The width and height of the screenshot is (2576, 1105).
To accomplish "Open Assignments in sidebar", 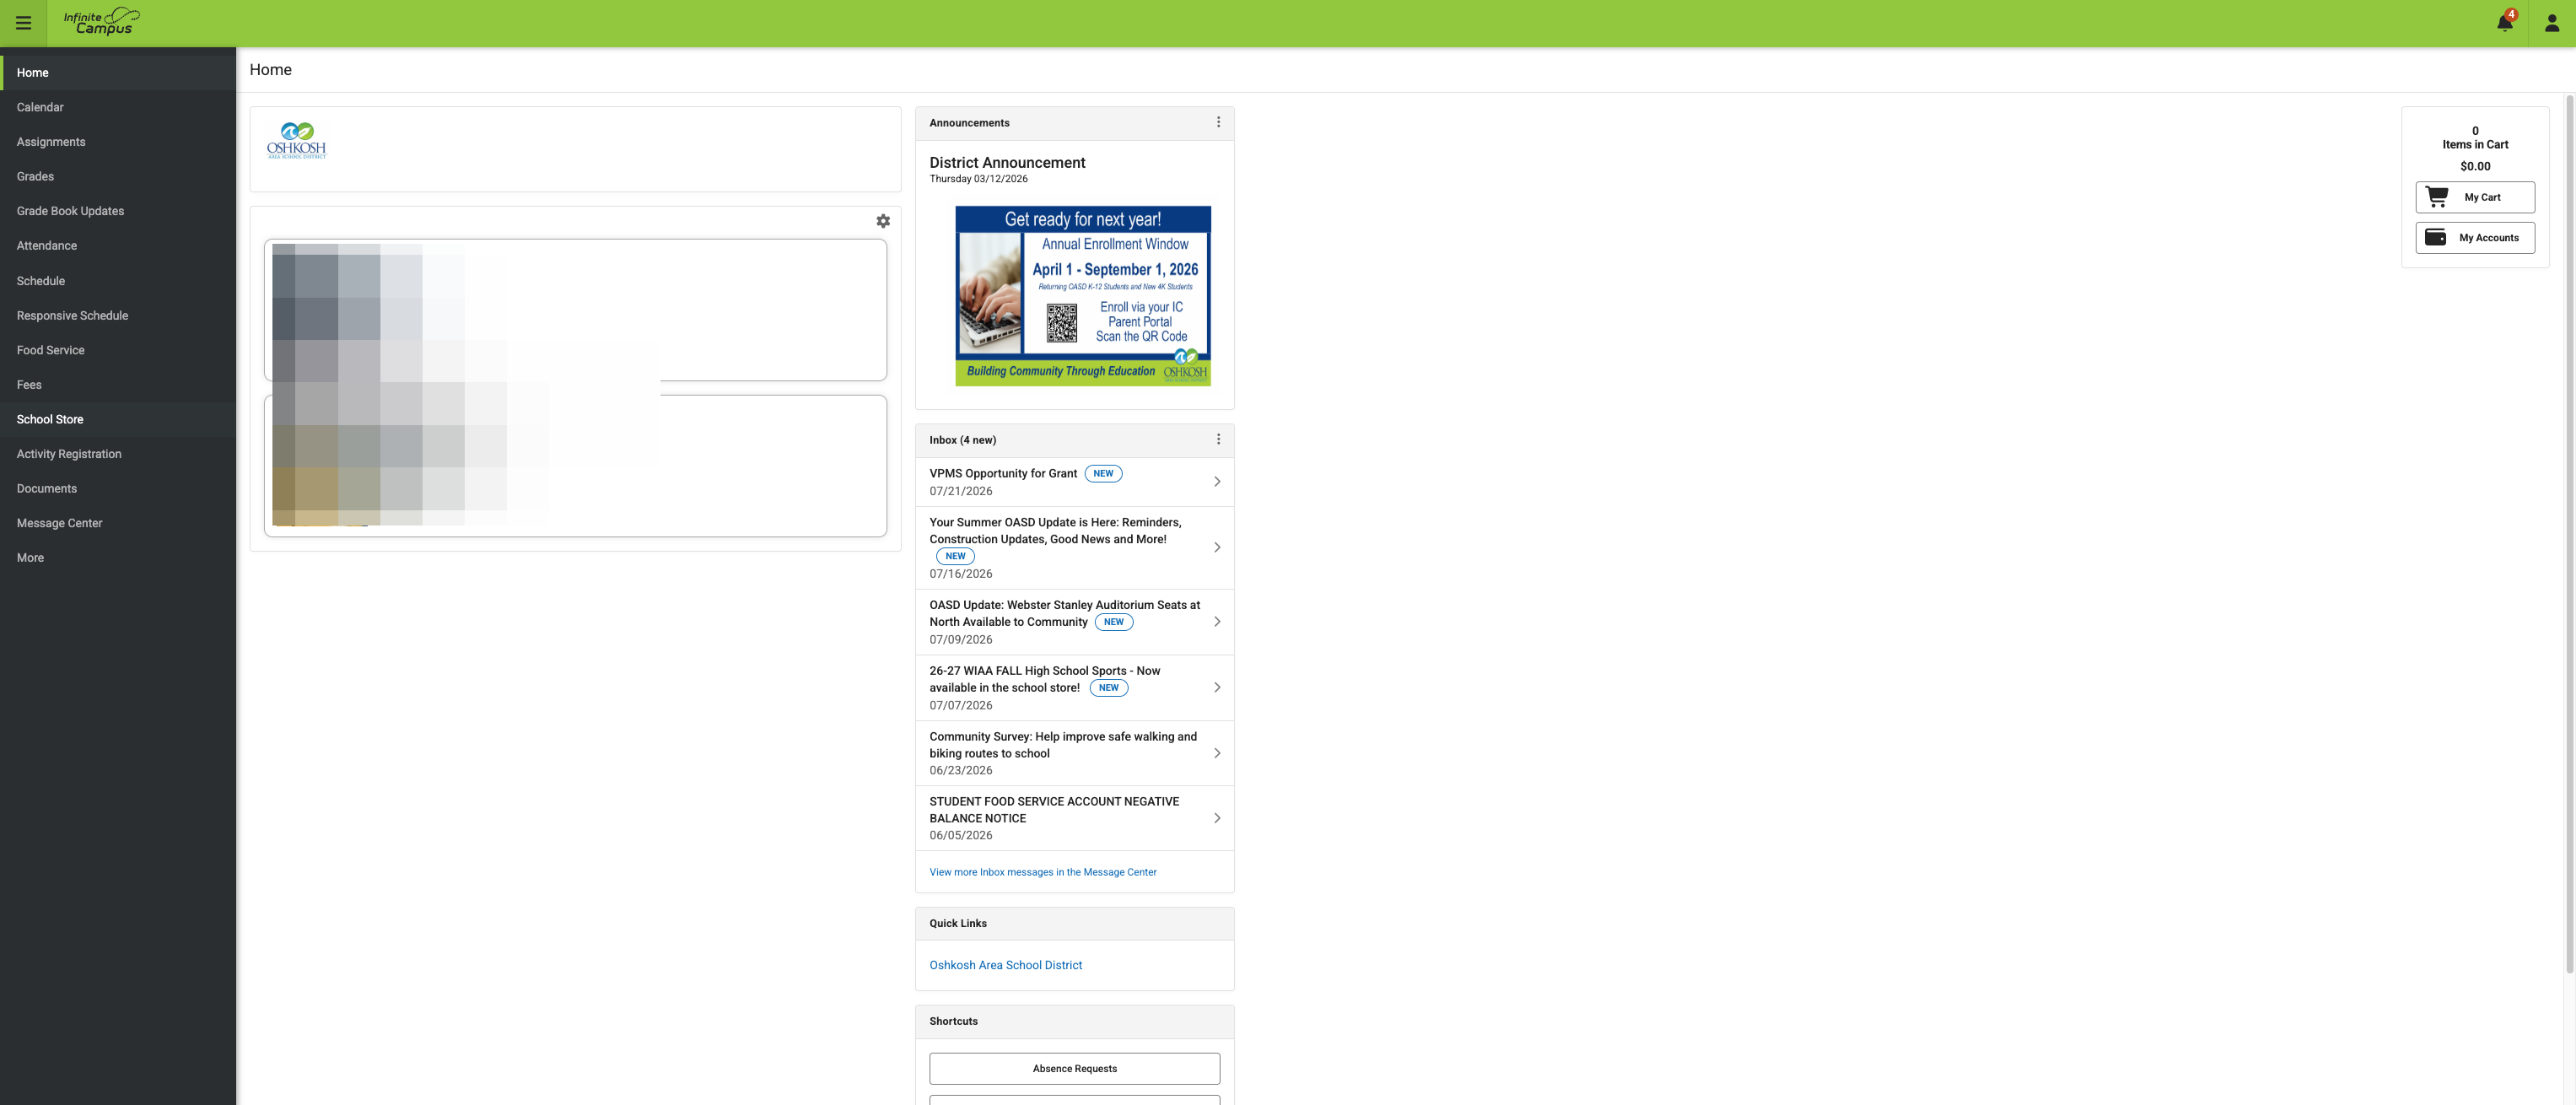I will pos(118,142).
